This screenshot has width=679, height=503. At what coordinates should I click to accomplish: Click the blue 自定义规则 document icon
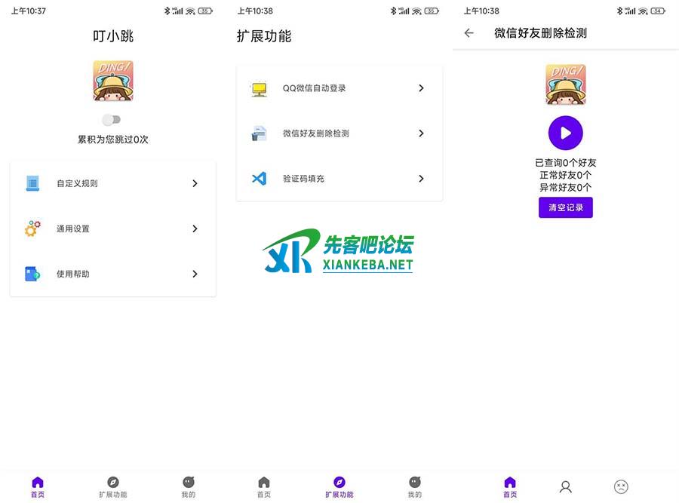tap(32, 183)
